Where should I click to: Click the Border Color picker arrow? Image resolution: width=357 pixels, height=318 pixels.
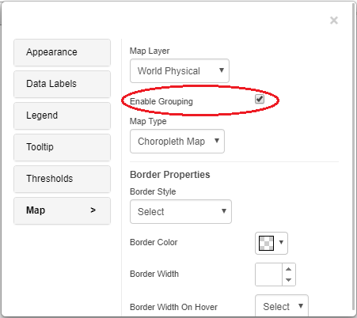281,242
